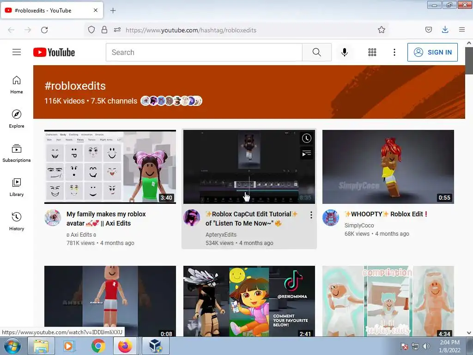The height and width of the screenshot is (355, 473).
Task: Open Explore in sidebar
Action: coord(17,119)
